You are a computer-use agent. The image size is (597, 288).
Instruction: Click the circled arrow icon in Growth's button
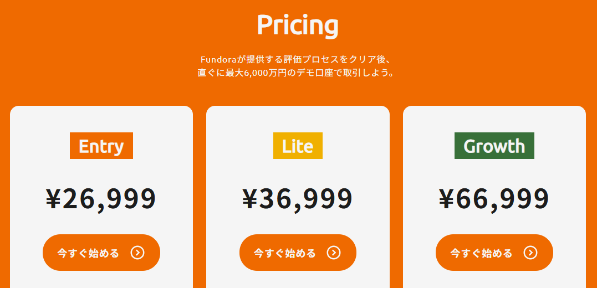point(530,253)
